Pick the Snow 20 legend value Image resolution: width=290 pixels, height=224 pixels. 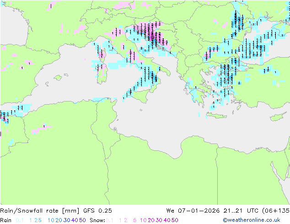click(x=151, y=220)
